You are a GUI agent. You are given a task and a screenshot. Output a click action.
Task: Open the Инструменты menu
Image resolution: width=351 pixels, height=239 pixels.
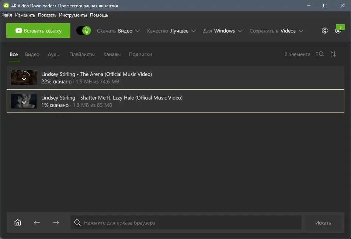pyautogui.click(x=73, y=15)
